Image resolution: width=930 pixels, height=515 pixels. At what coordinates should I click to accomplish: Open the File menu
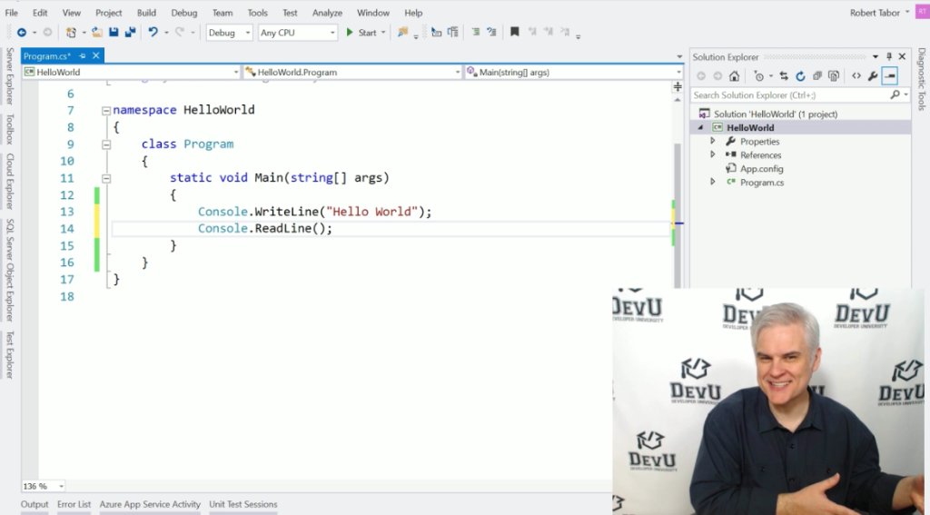pyautogui.click(x=11, y=13)
